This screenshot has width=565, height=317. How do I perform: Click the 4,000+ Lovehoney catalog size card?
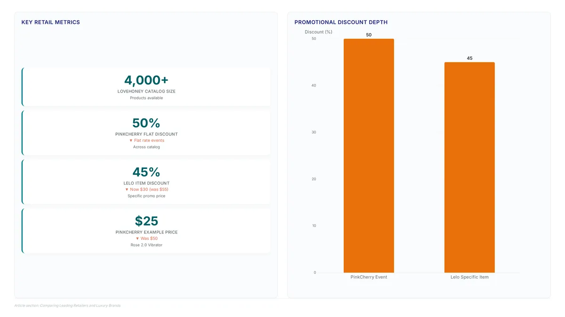pos(146,87)
